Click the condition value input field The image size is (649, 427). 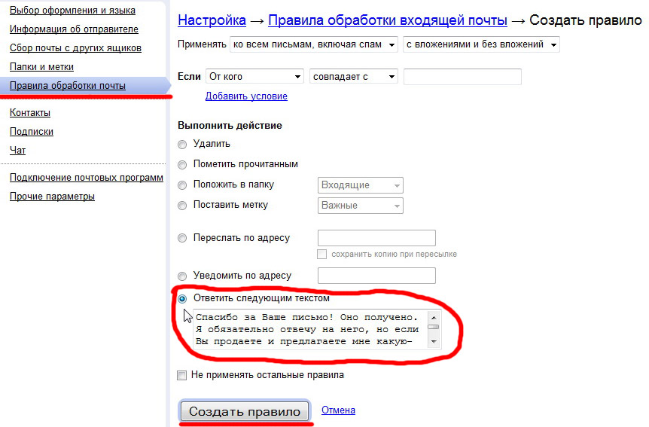pos(462,77)
